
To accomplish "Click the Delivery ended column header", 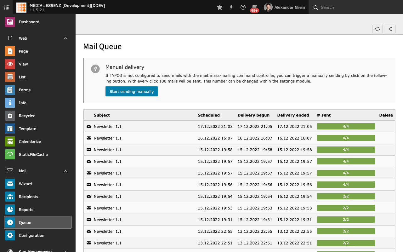I will pos(293,115).
